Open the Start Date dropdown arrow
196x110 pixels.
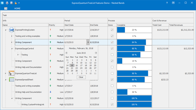(88, 42)
